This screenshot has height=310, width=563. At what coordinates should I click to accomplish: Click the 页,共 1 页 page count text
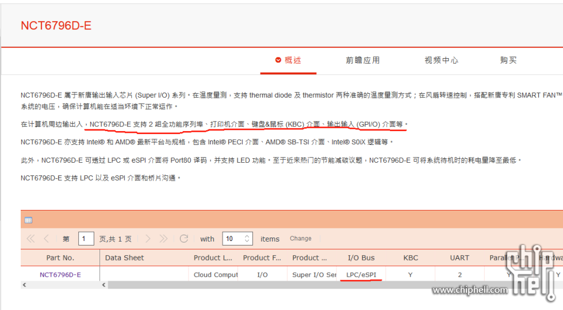(x=115, y=239)
